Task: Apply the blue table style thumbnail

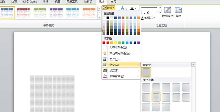Action: (7, 13)
